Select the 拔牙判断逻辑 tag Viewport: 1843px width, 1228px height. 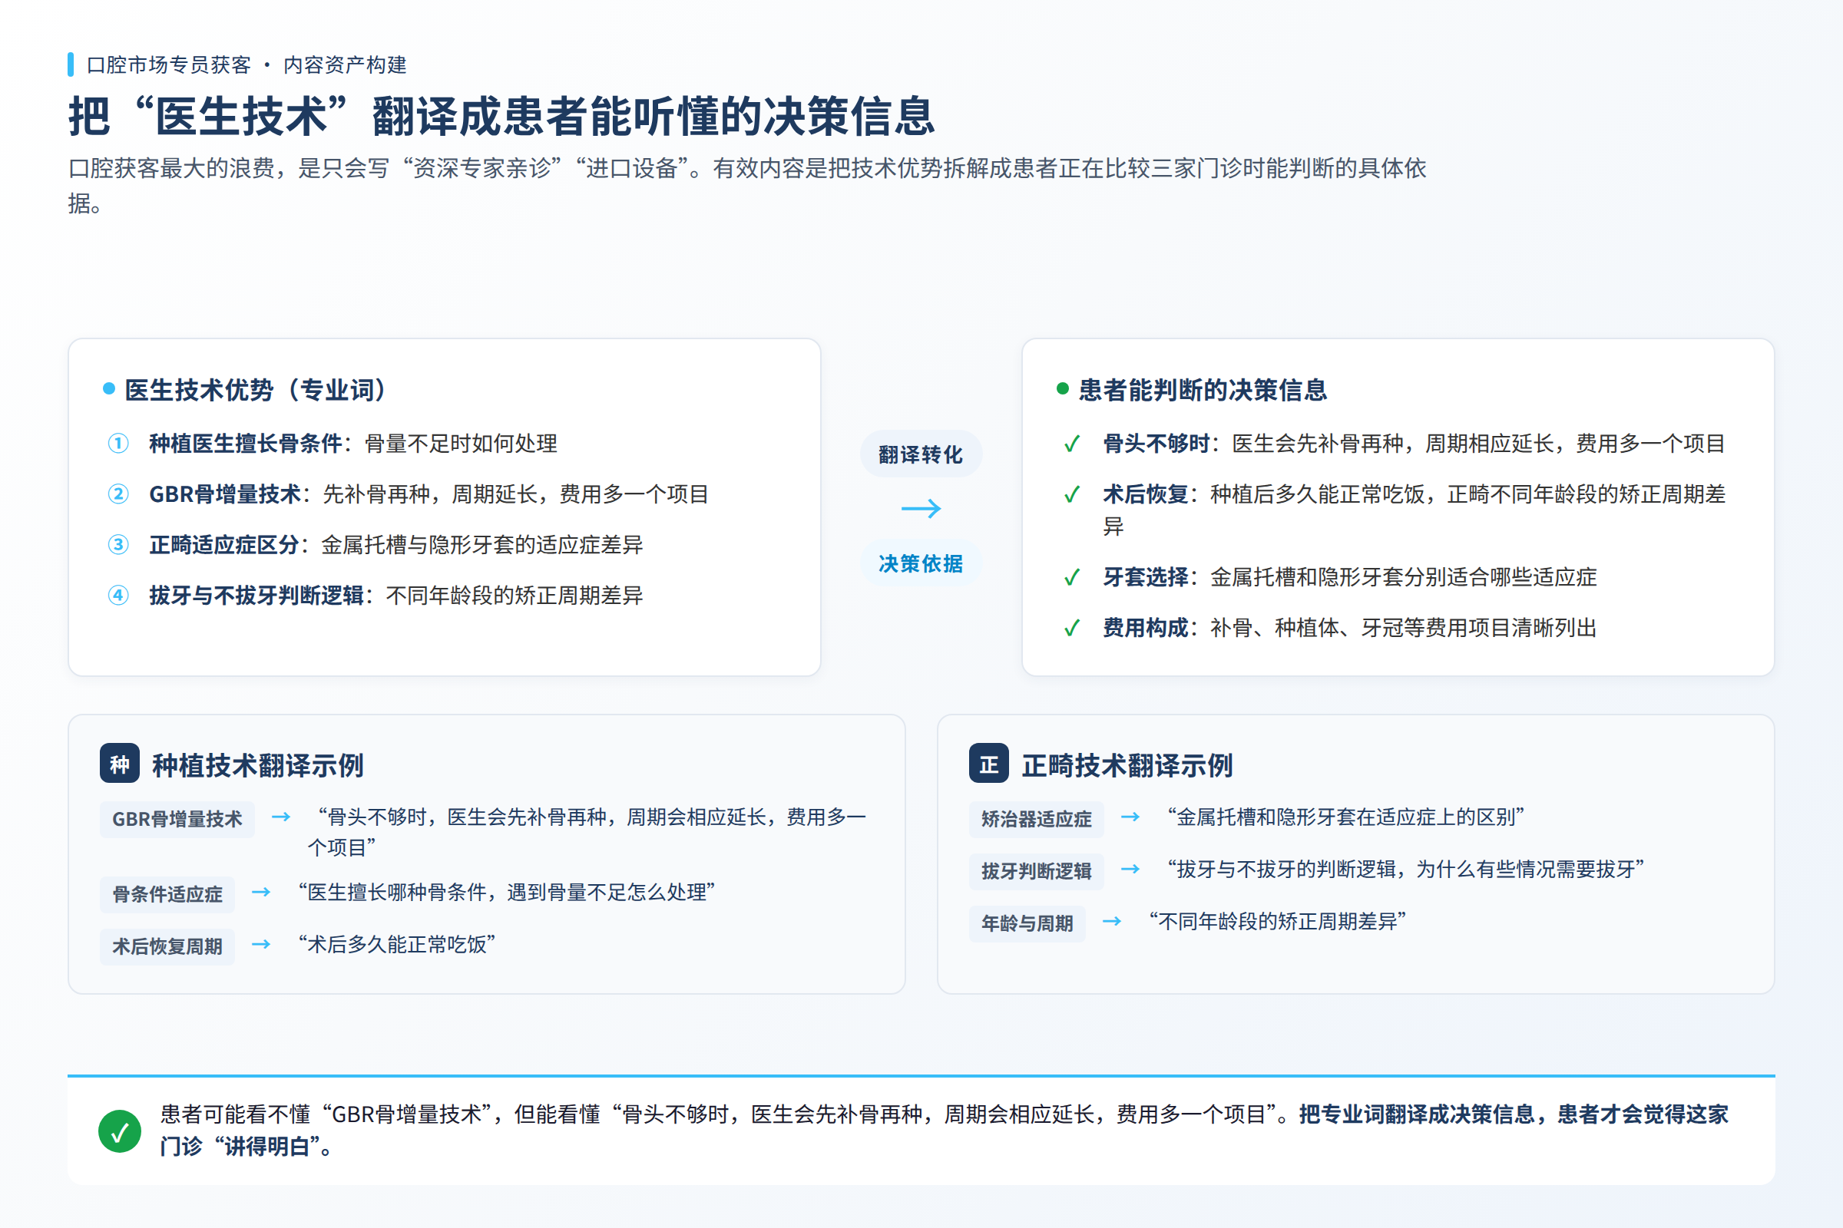[x=1036, y=872]
